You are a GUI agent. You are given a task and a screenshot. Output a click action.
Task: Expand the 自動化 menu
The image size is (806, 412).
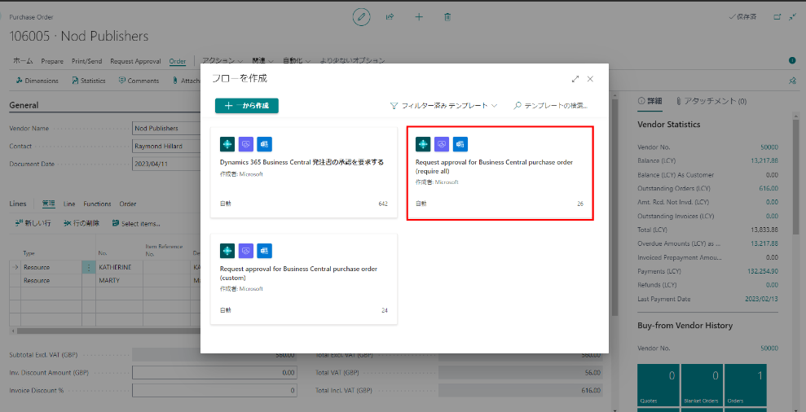(296, 60)
